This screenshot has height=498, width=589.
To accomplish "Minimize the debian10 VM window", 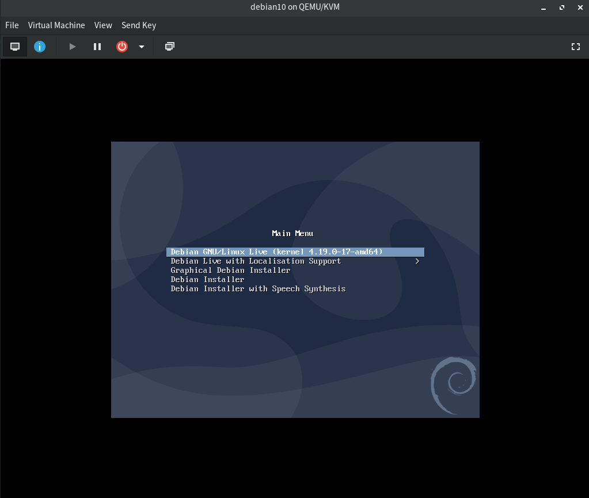I will [544, 7].
